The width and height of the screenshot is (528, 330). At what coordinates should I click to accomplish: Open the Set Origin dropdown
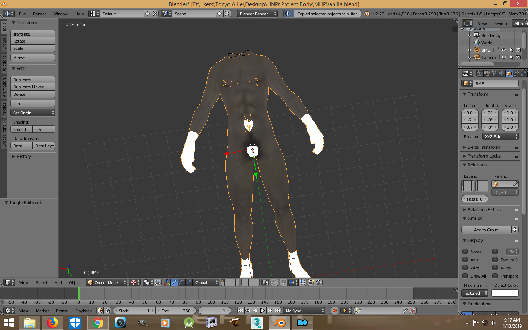tap(33, 113)
